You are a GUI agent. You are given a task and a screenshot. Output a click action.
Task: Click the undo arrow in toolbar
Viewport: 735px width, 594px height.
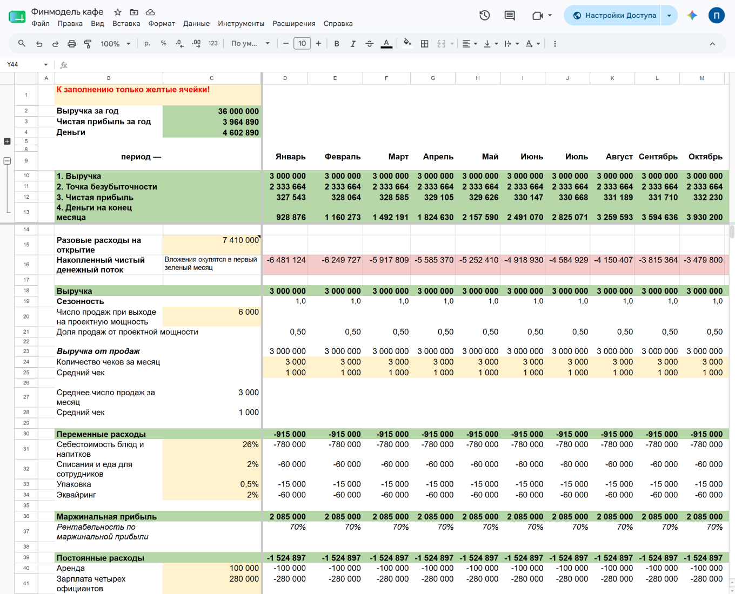click(39, 44)
